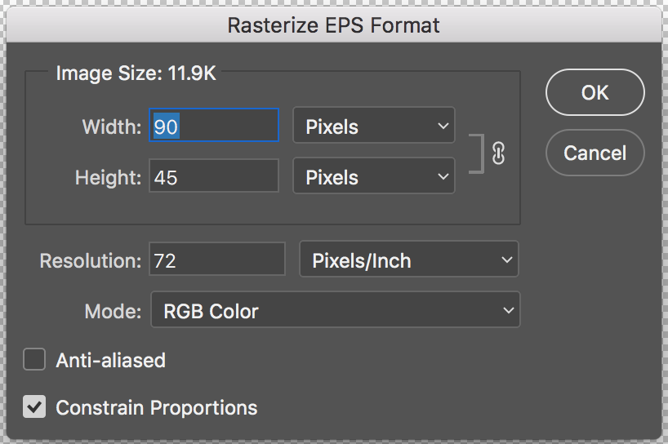
Task: Click the Width units dropdown chevron arrow
Action: pos(443,126)
